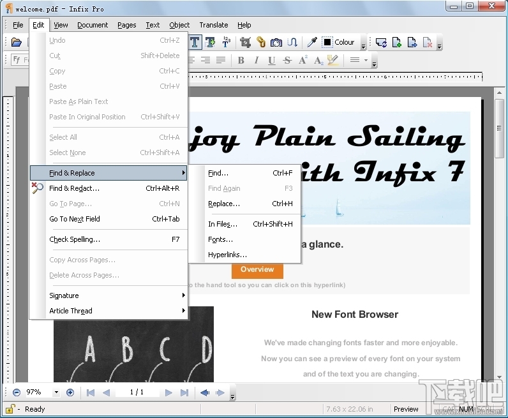
Task: Expand the Signature submenu
Action: (108, 295)
